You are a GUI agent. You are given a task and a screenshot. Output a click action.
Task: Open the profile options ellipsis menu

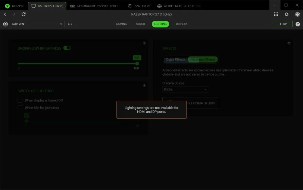coord(70,24)
